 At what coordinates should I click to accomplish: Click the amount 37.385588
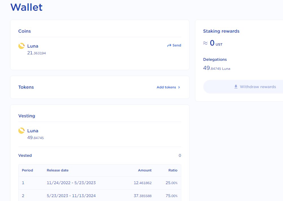click(x=143, y=196)
